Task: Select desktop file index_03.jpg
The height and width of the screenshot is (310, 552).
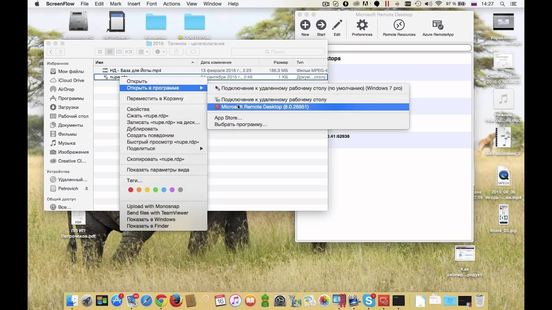Action: point(503,219)
